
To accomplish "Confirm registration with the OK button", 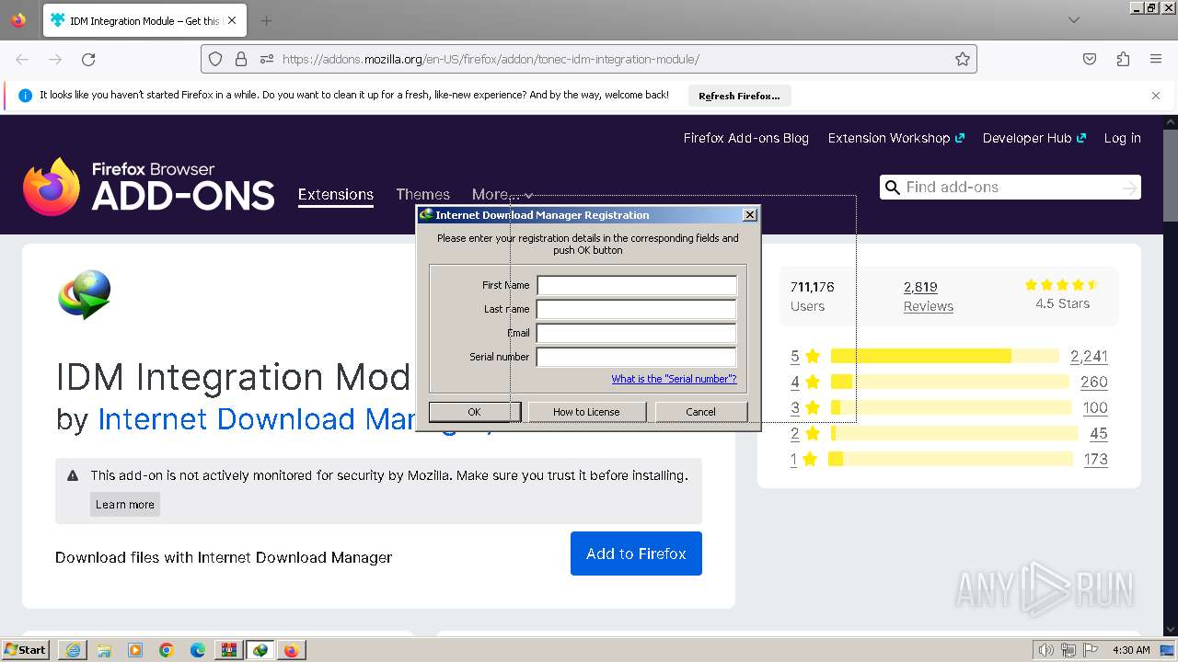I will (x=475, y=412).
